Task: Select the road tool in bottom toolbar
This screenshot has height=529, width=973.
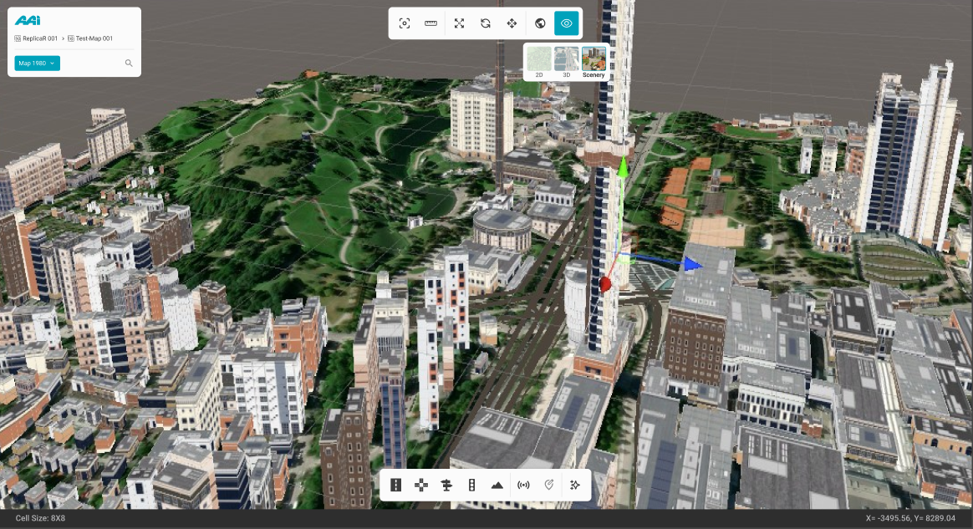Action: tap(396, 485)
